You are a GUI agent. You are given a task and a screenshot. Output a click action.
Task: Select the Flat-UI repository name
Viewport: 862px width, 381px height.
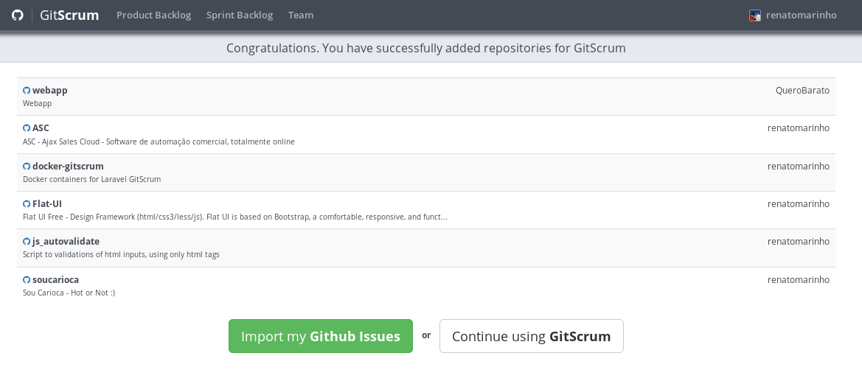(47, 203)
